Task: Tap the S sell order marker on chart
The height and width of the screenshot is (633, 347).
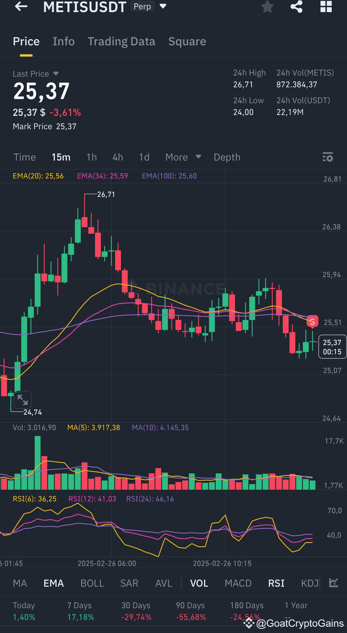Action: pos(312,322)
